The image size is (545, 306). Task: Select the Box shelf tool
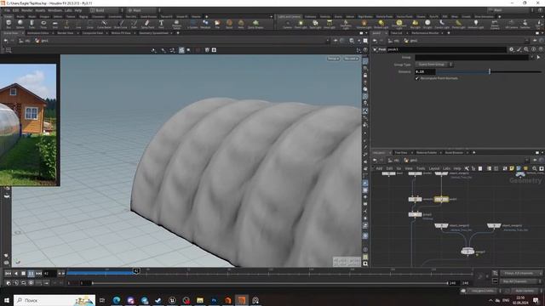click(9, 24)
